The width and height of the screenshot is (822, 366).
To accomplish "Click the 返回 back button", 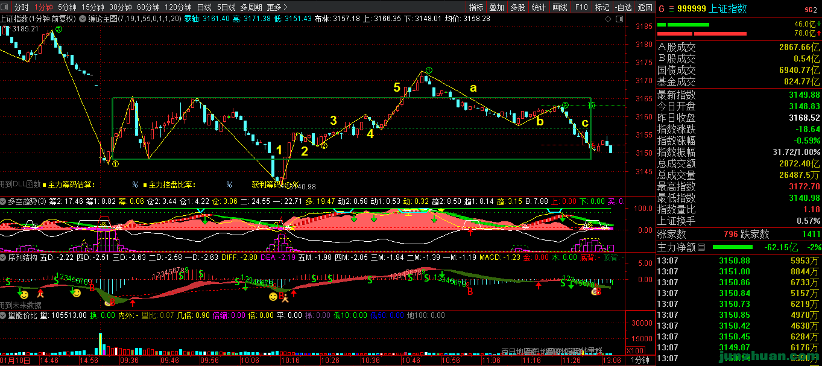I will pyautogui.click(x=645, y=7).
